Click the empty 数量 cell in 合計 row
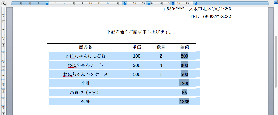 pos(161,102)
